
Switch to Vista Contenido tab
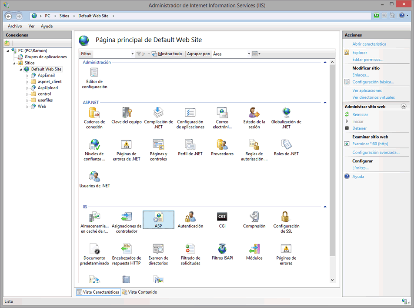(x=140, y=292)
